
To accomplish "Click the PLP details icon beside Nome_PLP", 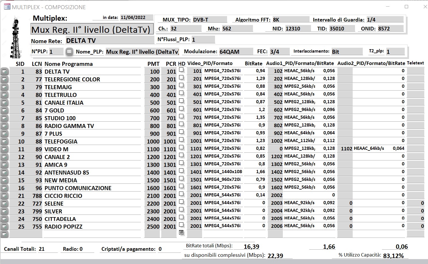I will click(69, 51).
